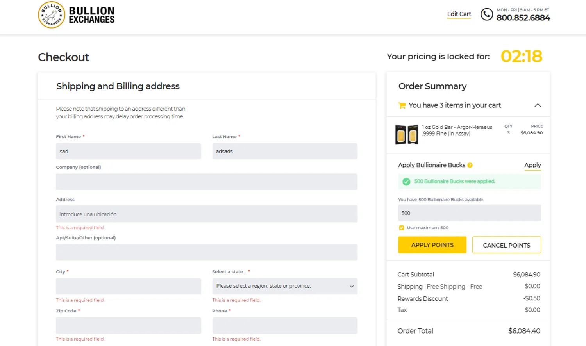Collapse the cart items chevron
The image size is (586, 346).
click(x=538, y=105)
